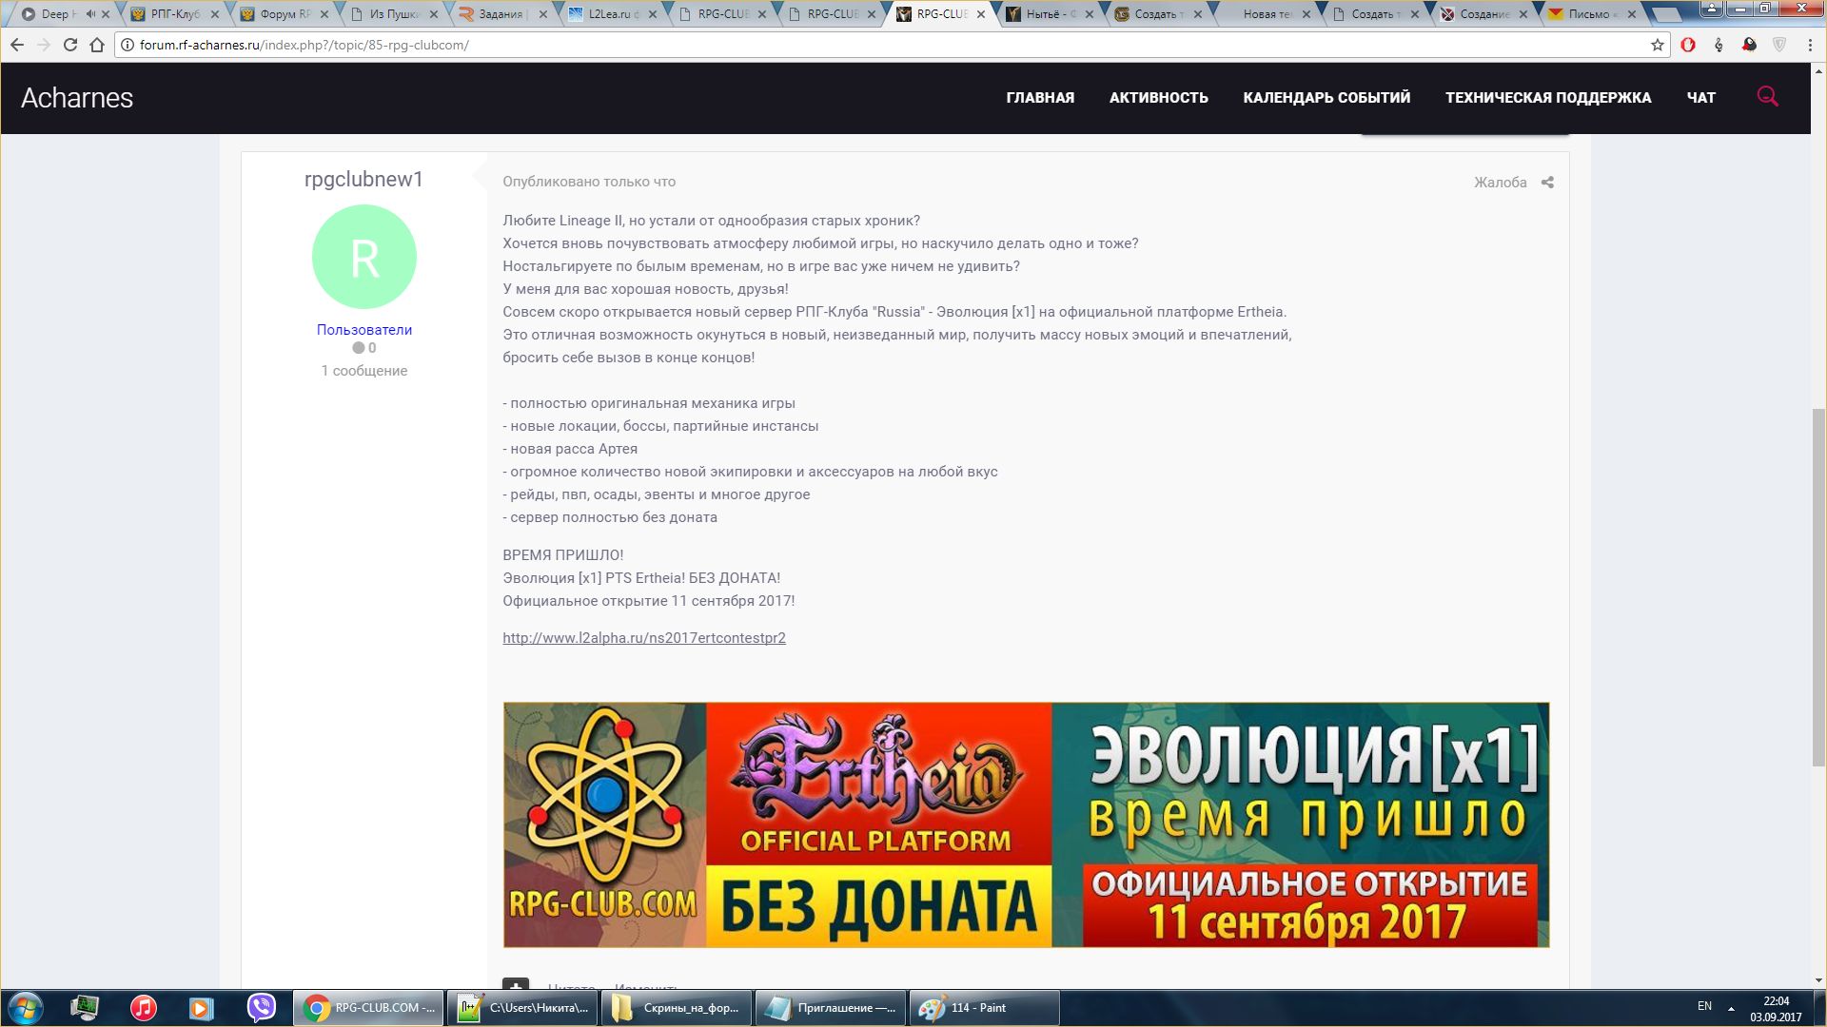Click the red Opera-style extension icon
1827x1027 pixels.
point(1688,45)
